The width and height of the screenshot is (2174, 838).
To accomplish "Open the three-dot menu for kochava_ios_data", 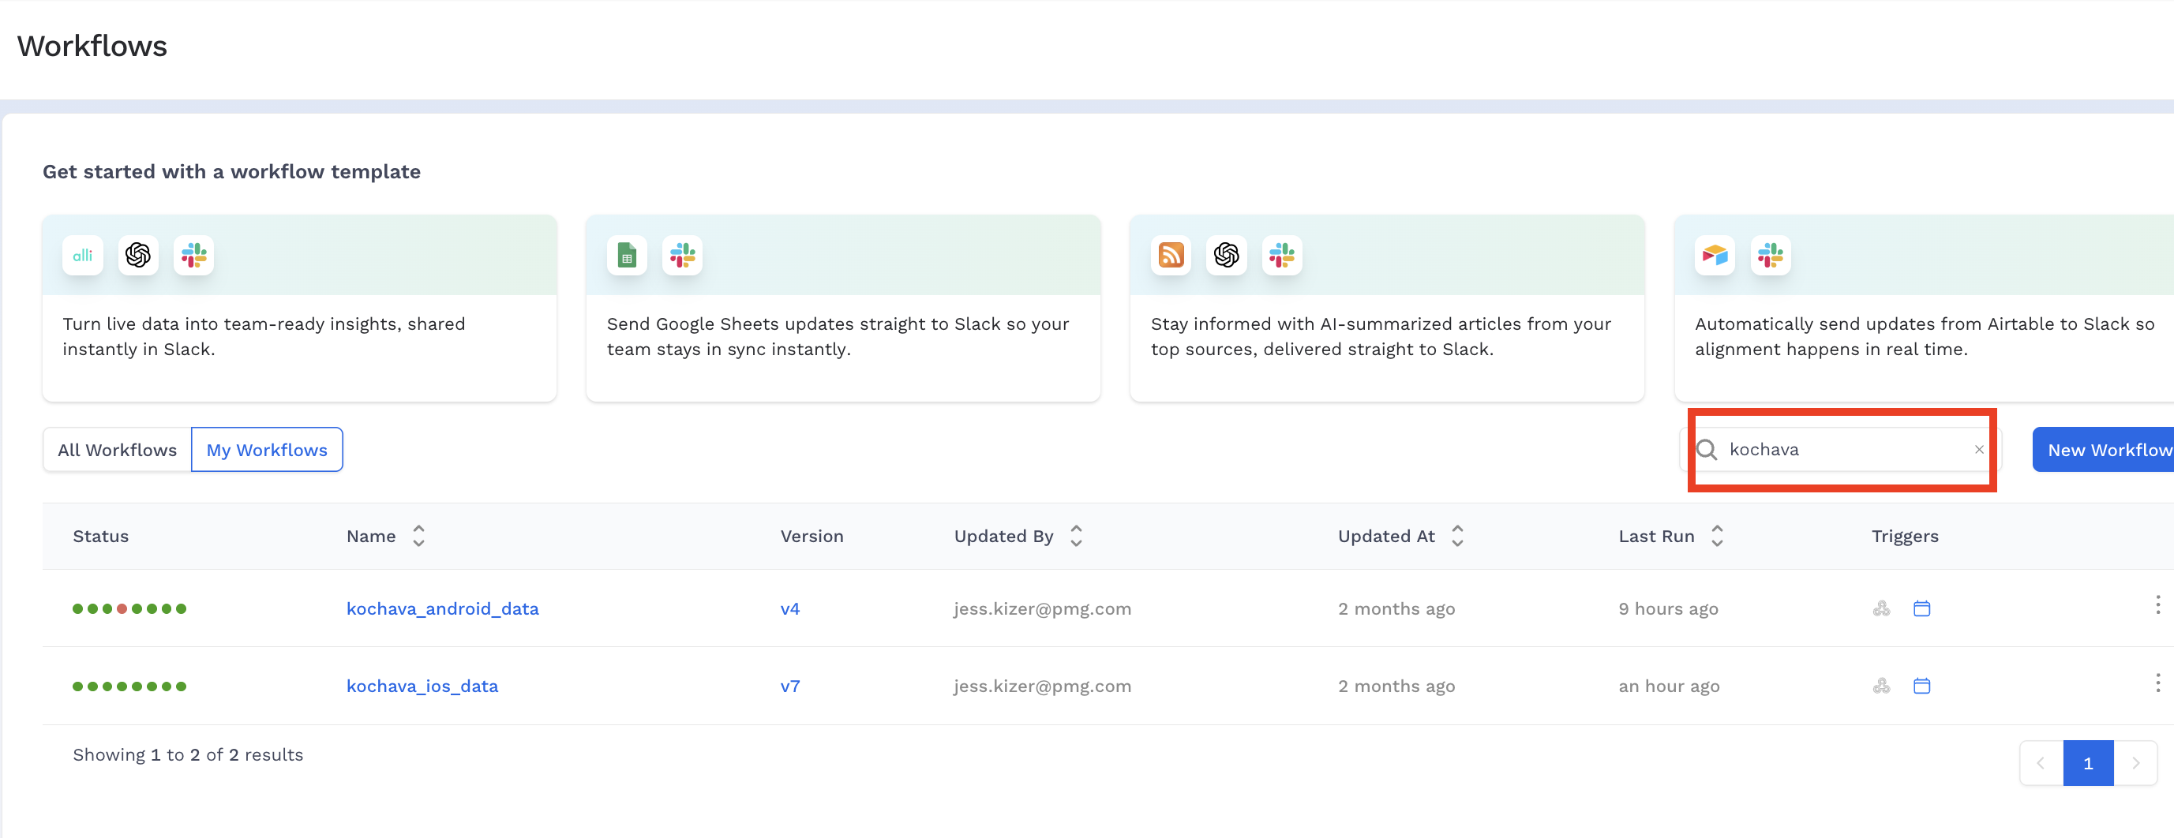I will (x=2157, y=683).
